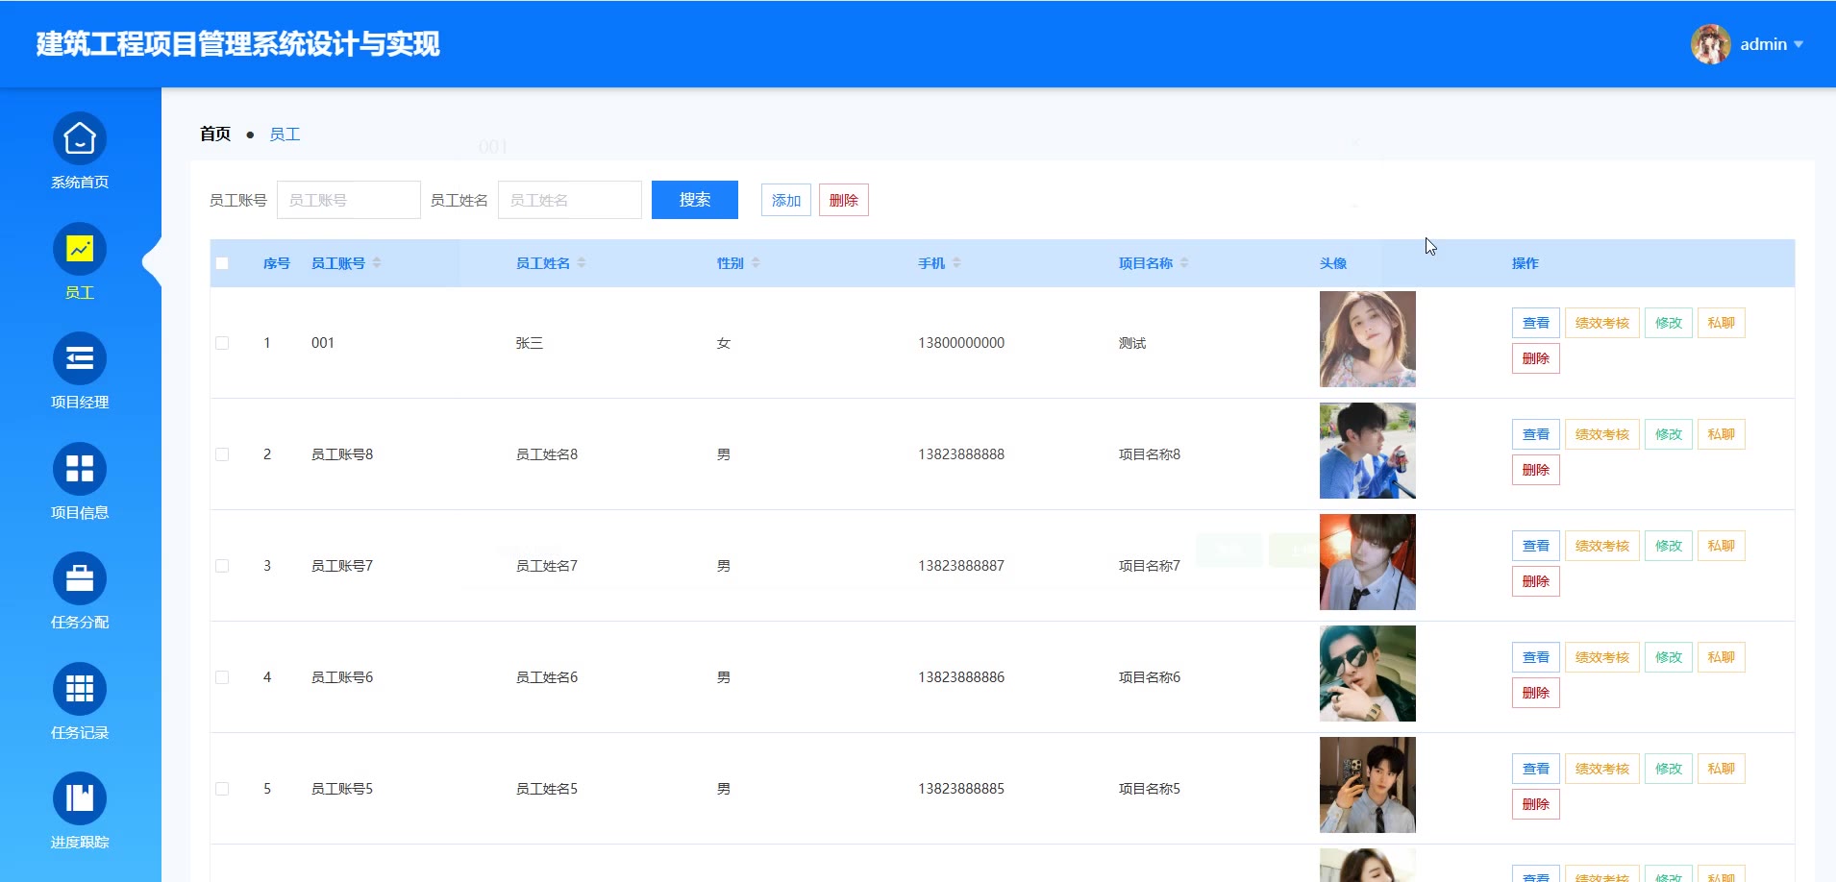The image size is (1836, 882).
Task: Click the 员工 breadcrumb item
Action: 285,135
